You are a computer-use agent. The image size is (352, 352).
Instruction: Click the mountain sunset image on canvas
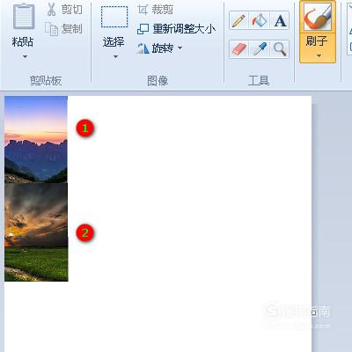[36, 139]
